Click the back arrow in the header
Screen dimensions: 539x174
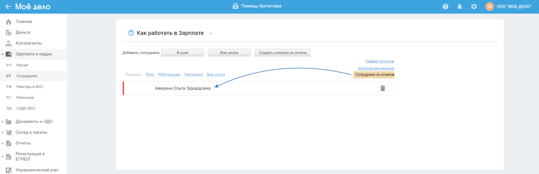8,7
